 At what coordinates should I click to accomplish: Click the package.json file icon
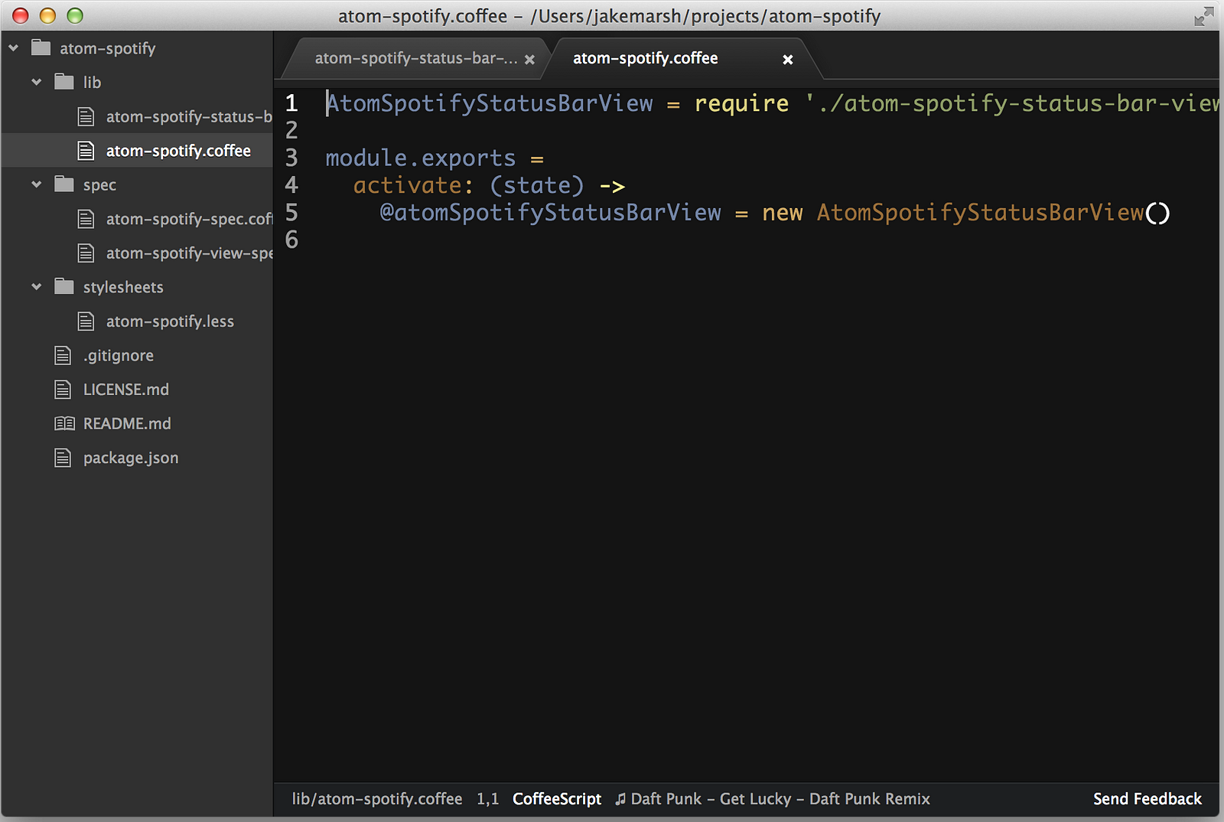[x=63, y=458]
